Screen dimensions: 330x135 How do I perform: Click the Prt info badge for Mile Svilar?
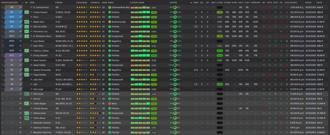tap(26, 94)
